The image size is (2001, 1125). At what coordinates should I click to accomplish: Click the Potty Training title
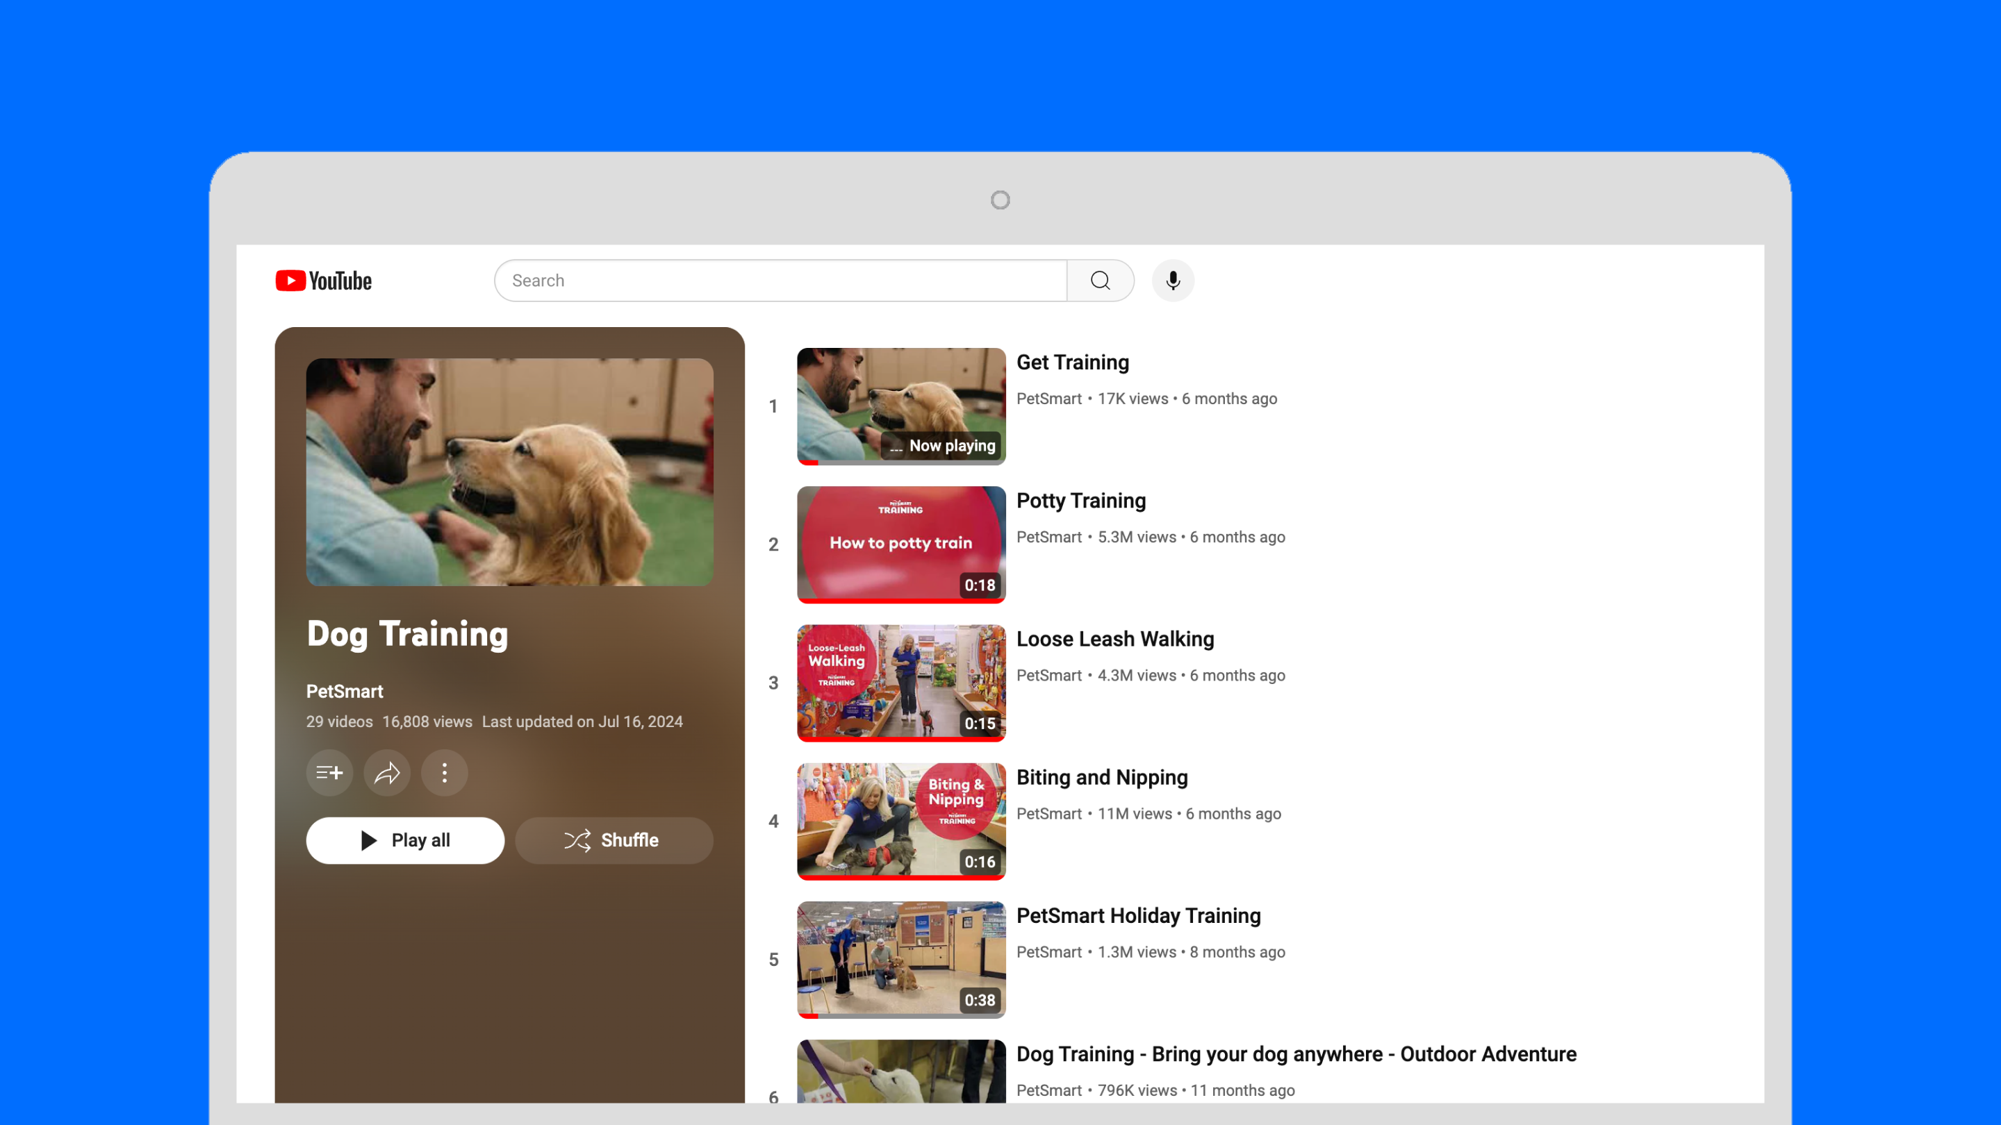pyautogui.click(x=1081, y=501)
